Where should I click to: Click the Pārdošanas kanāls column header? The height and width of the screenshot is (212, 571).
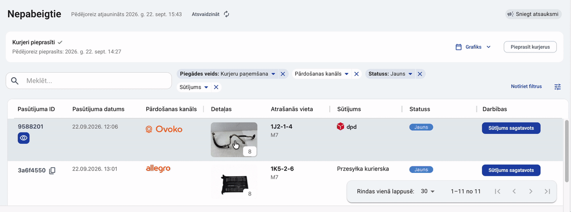pyautogui.click(x=171, y=109)
